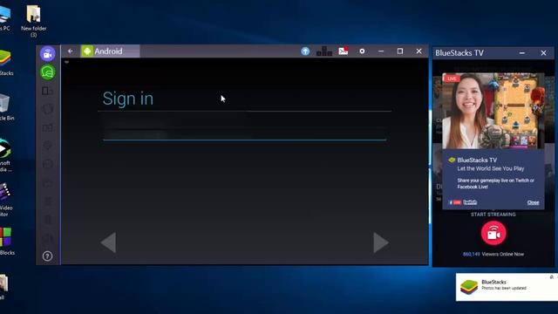This screenshot has width=558, height=314.
Task: Click the LIVE stream preview thumbnail
Action: click(493, 111)
